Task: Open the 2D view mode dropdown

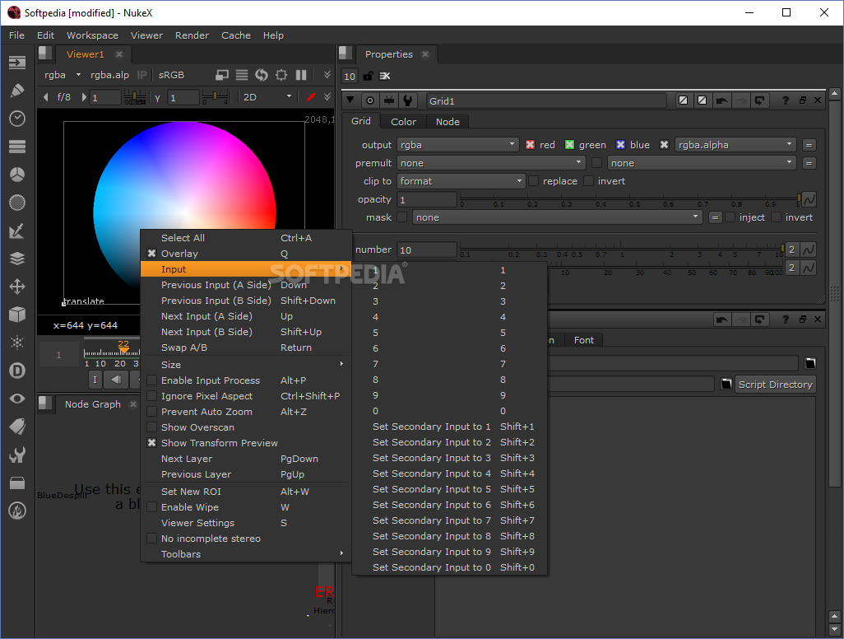Action: 267,97
